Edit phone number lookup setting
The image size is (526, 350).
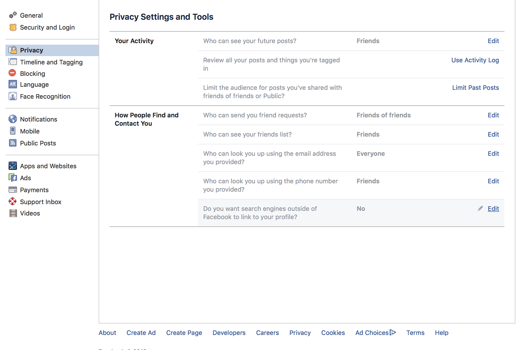(x=493, y=181)
